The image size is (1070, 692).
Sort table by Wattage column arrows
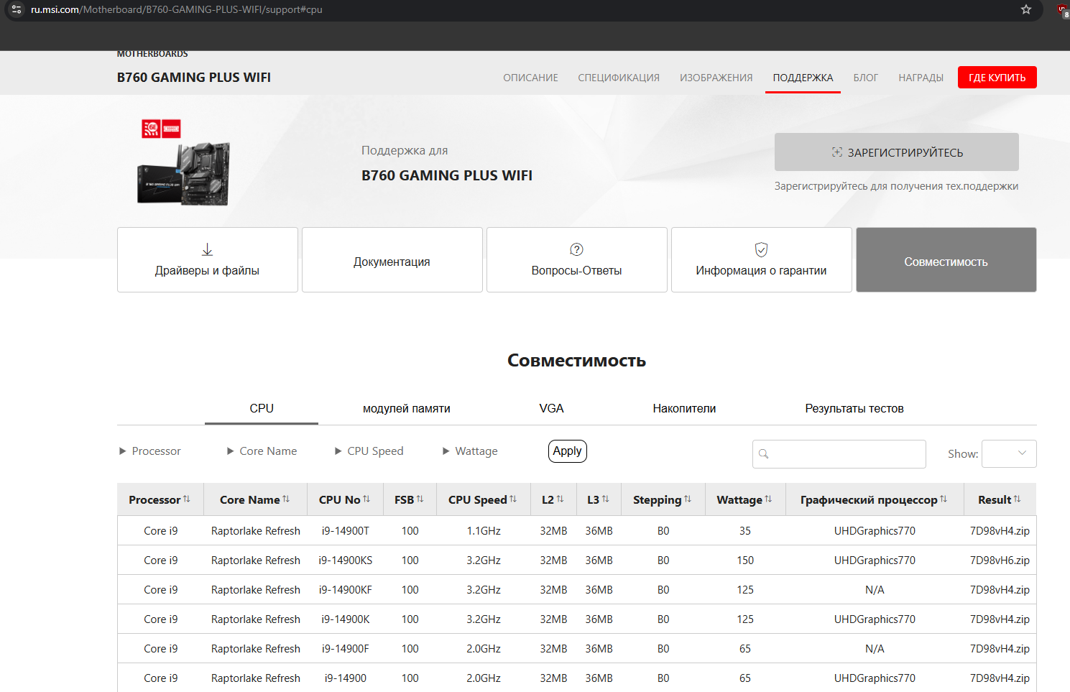(768, 499)
